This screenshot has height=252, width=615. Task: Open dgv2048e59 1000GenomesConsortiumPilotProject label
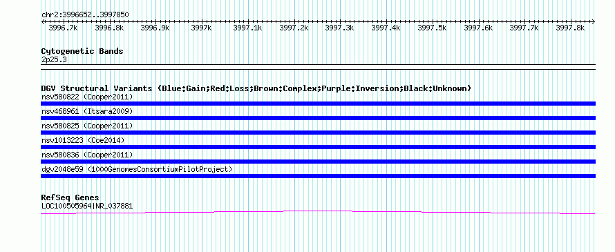pos(137,169)
